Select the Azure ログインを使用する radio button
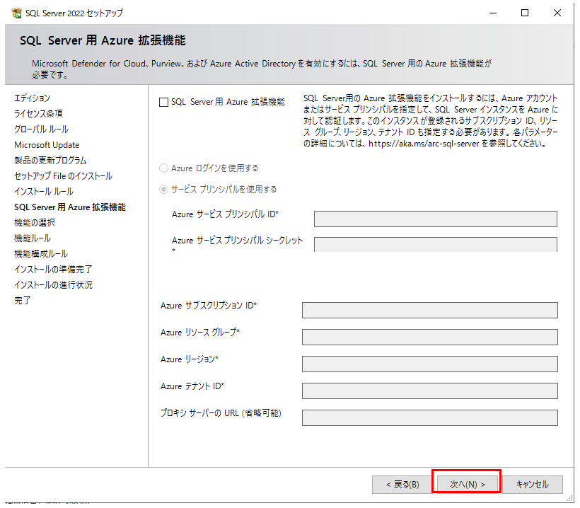The image size is (580, 508). pos(164,168)
